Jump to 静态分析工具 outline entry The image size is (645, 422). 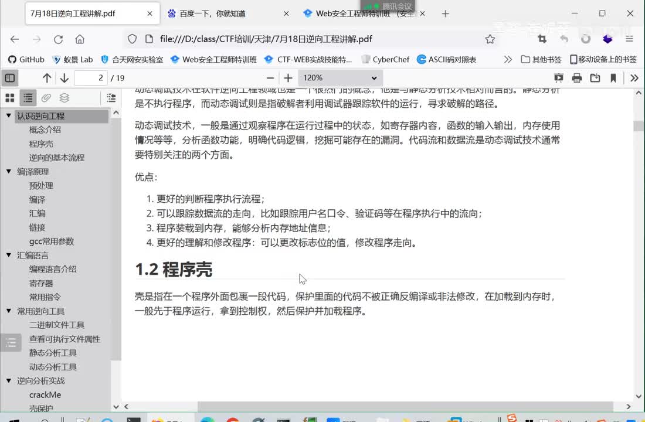tap(53, 353)
